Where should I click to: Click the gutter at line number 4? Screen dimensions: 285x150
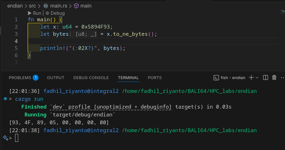pyautogui.click(x=16, y=41)
